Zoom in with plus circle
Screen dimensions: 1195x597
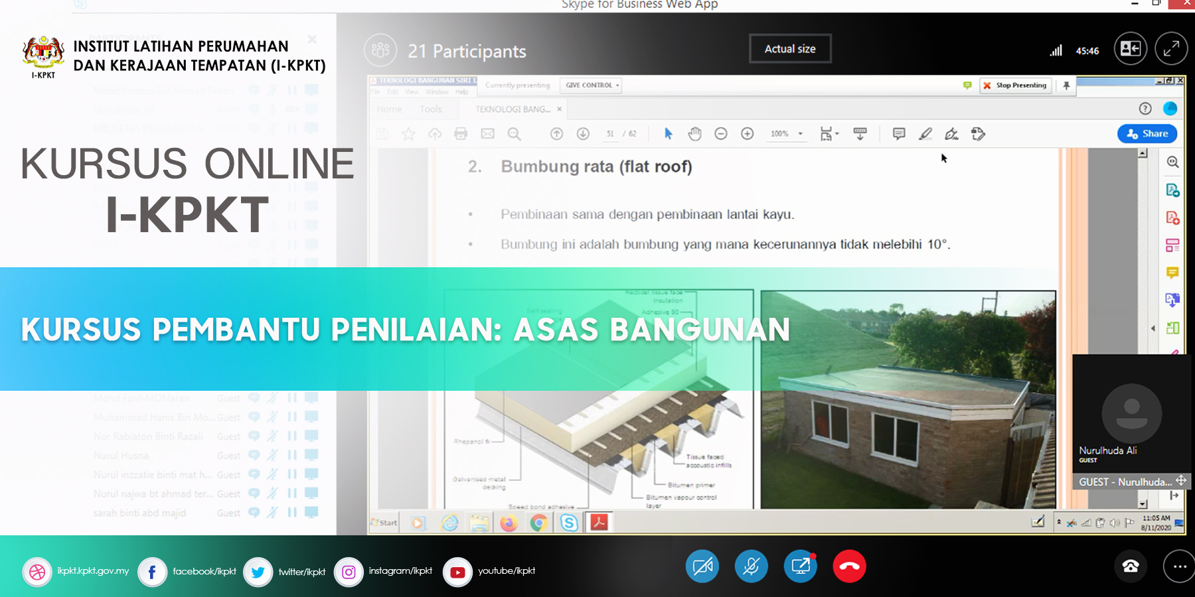tap(748, 134)
